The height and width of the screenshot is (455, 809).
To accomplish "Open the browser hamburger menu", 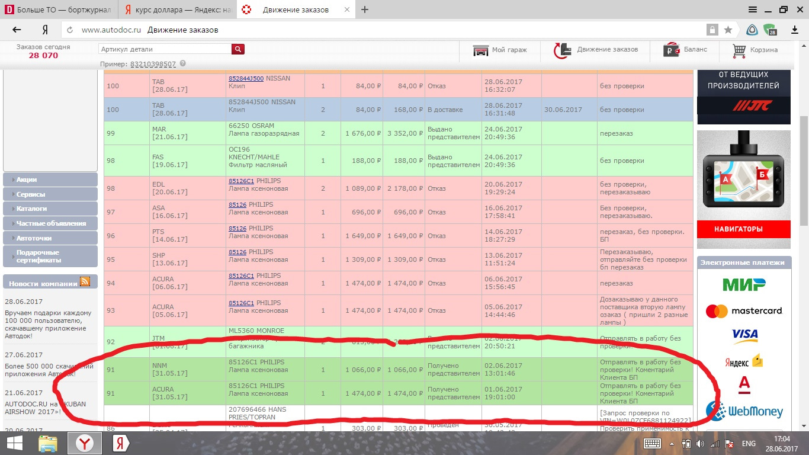I will pyautogui.click(x=753, y=9).
